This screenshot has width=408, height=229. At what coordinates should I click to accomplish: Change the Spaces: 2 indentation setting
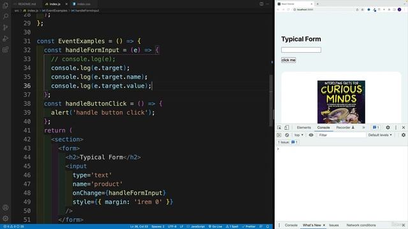point(158,226)
